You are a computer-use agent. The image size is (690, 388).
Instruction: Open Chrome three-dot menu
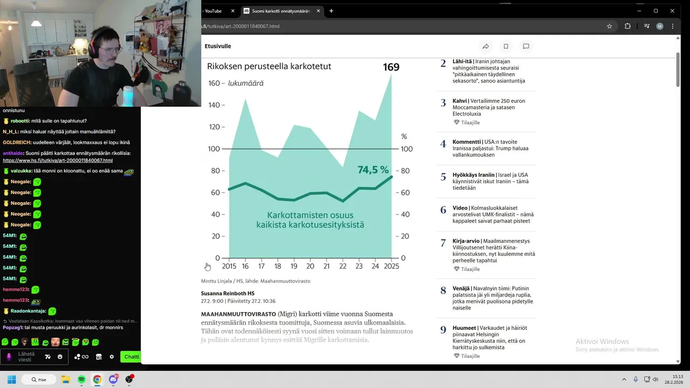point(673,26)
